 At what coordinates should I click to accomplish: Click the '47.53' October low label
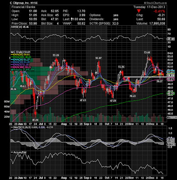113,101
